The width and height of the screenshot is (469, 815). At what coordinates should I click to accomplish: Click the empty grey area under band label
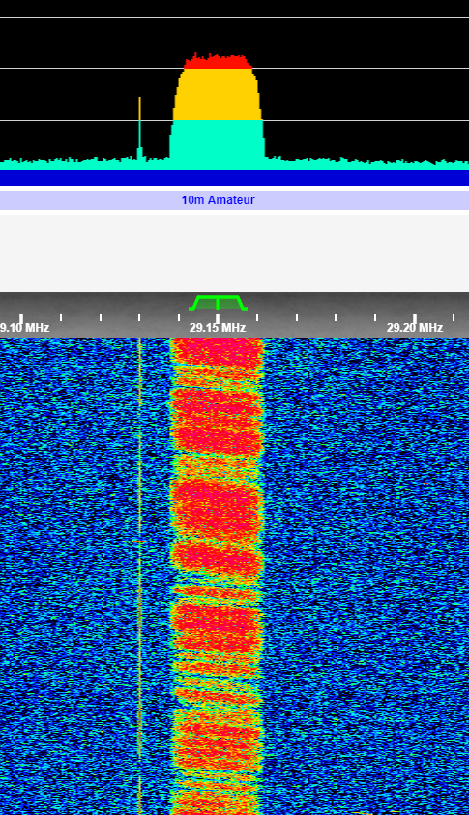pos(234,254)
